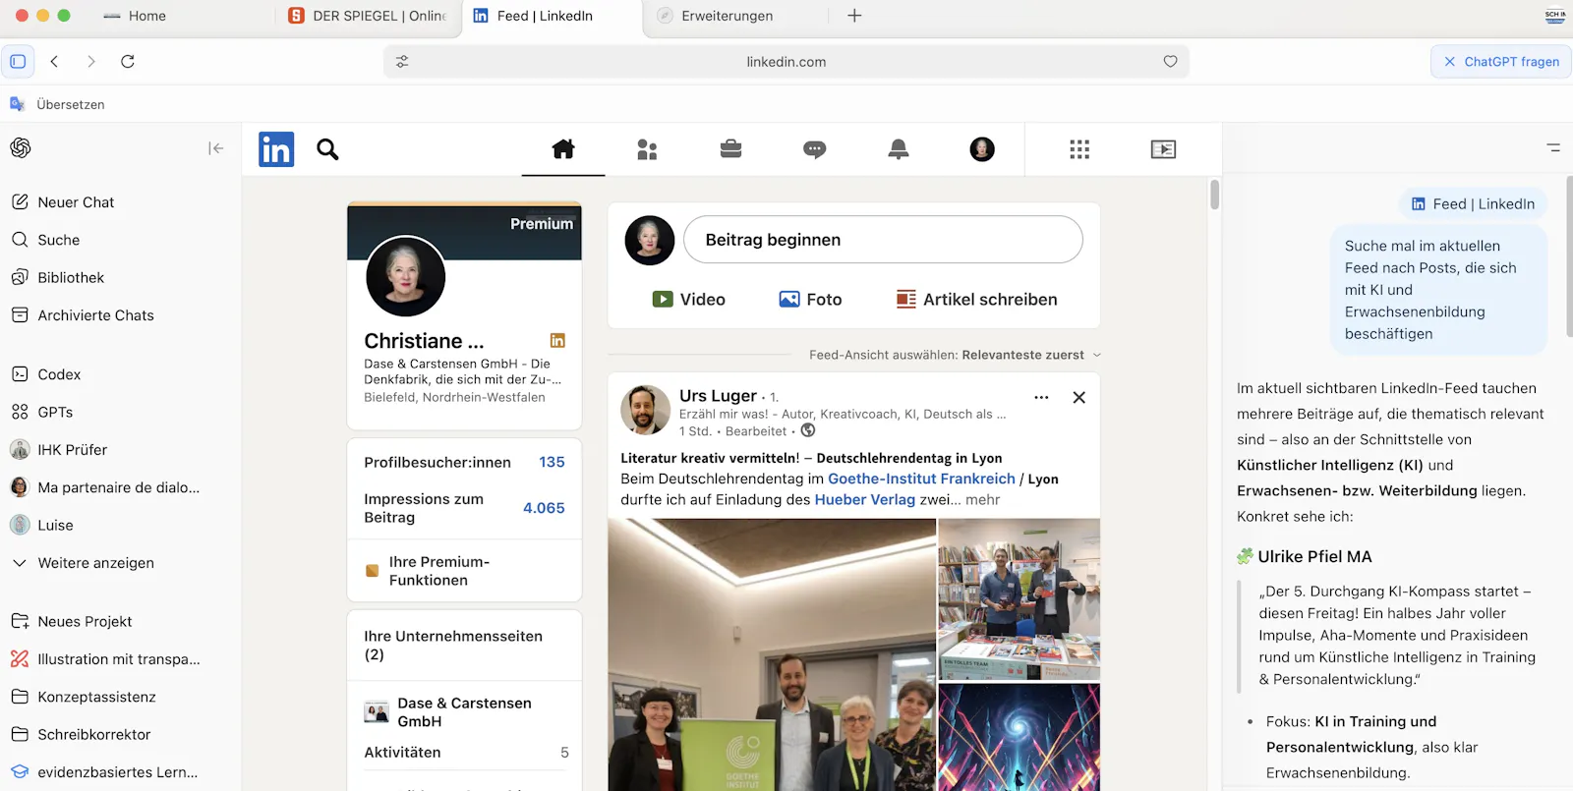The height and width of the screenshot is (791, 1573).
Task: Expand Weitere anzeigen in sidebar
Action: (95, 563)
